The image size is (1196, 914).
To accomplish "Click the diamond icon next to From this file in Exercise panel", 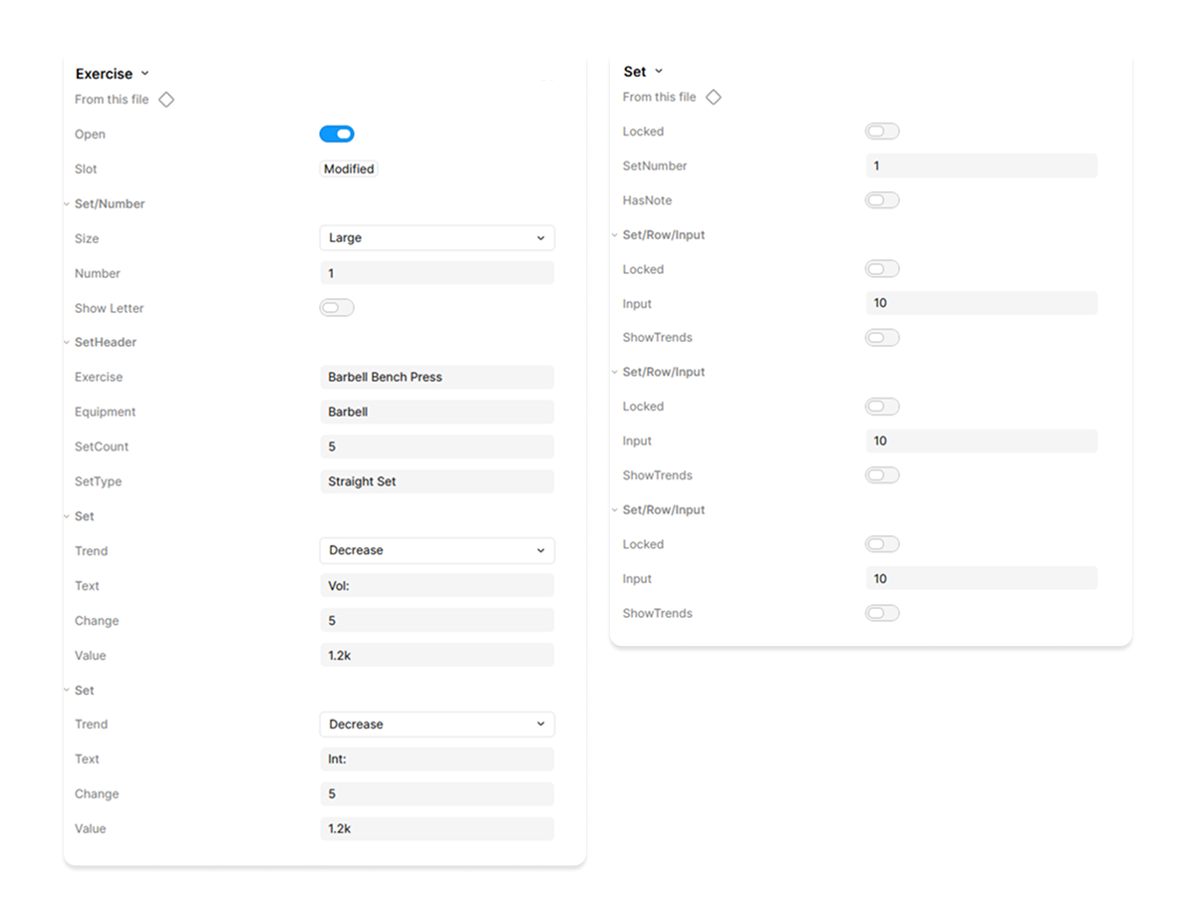I will 166,100.
